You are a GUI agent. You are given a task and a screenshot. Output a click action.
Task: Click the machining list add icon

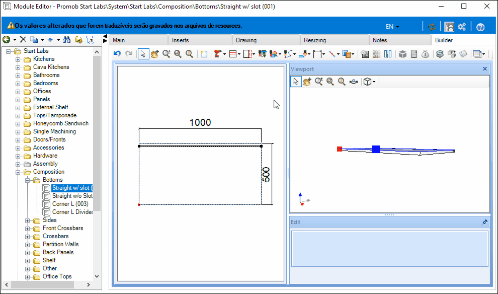(x=263, y=54)
